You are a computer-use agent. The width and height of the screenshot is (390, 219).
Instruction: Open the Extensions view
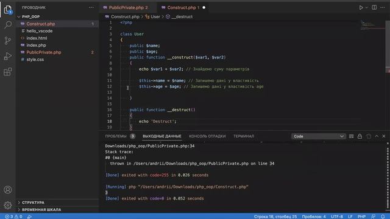point(8,72)
